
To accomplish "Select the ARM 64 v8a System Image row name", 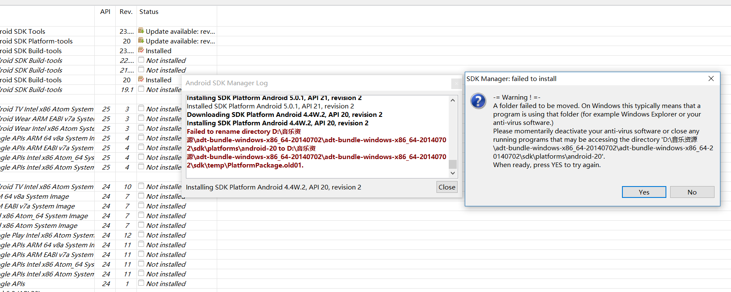I will [x=35, y=196].
